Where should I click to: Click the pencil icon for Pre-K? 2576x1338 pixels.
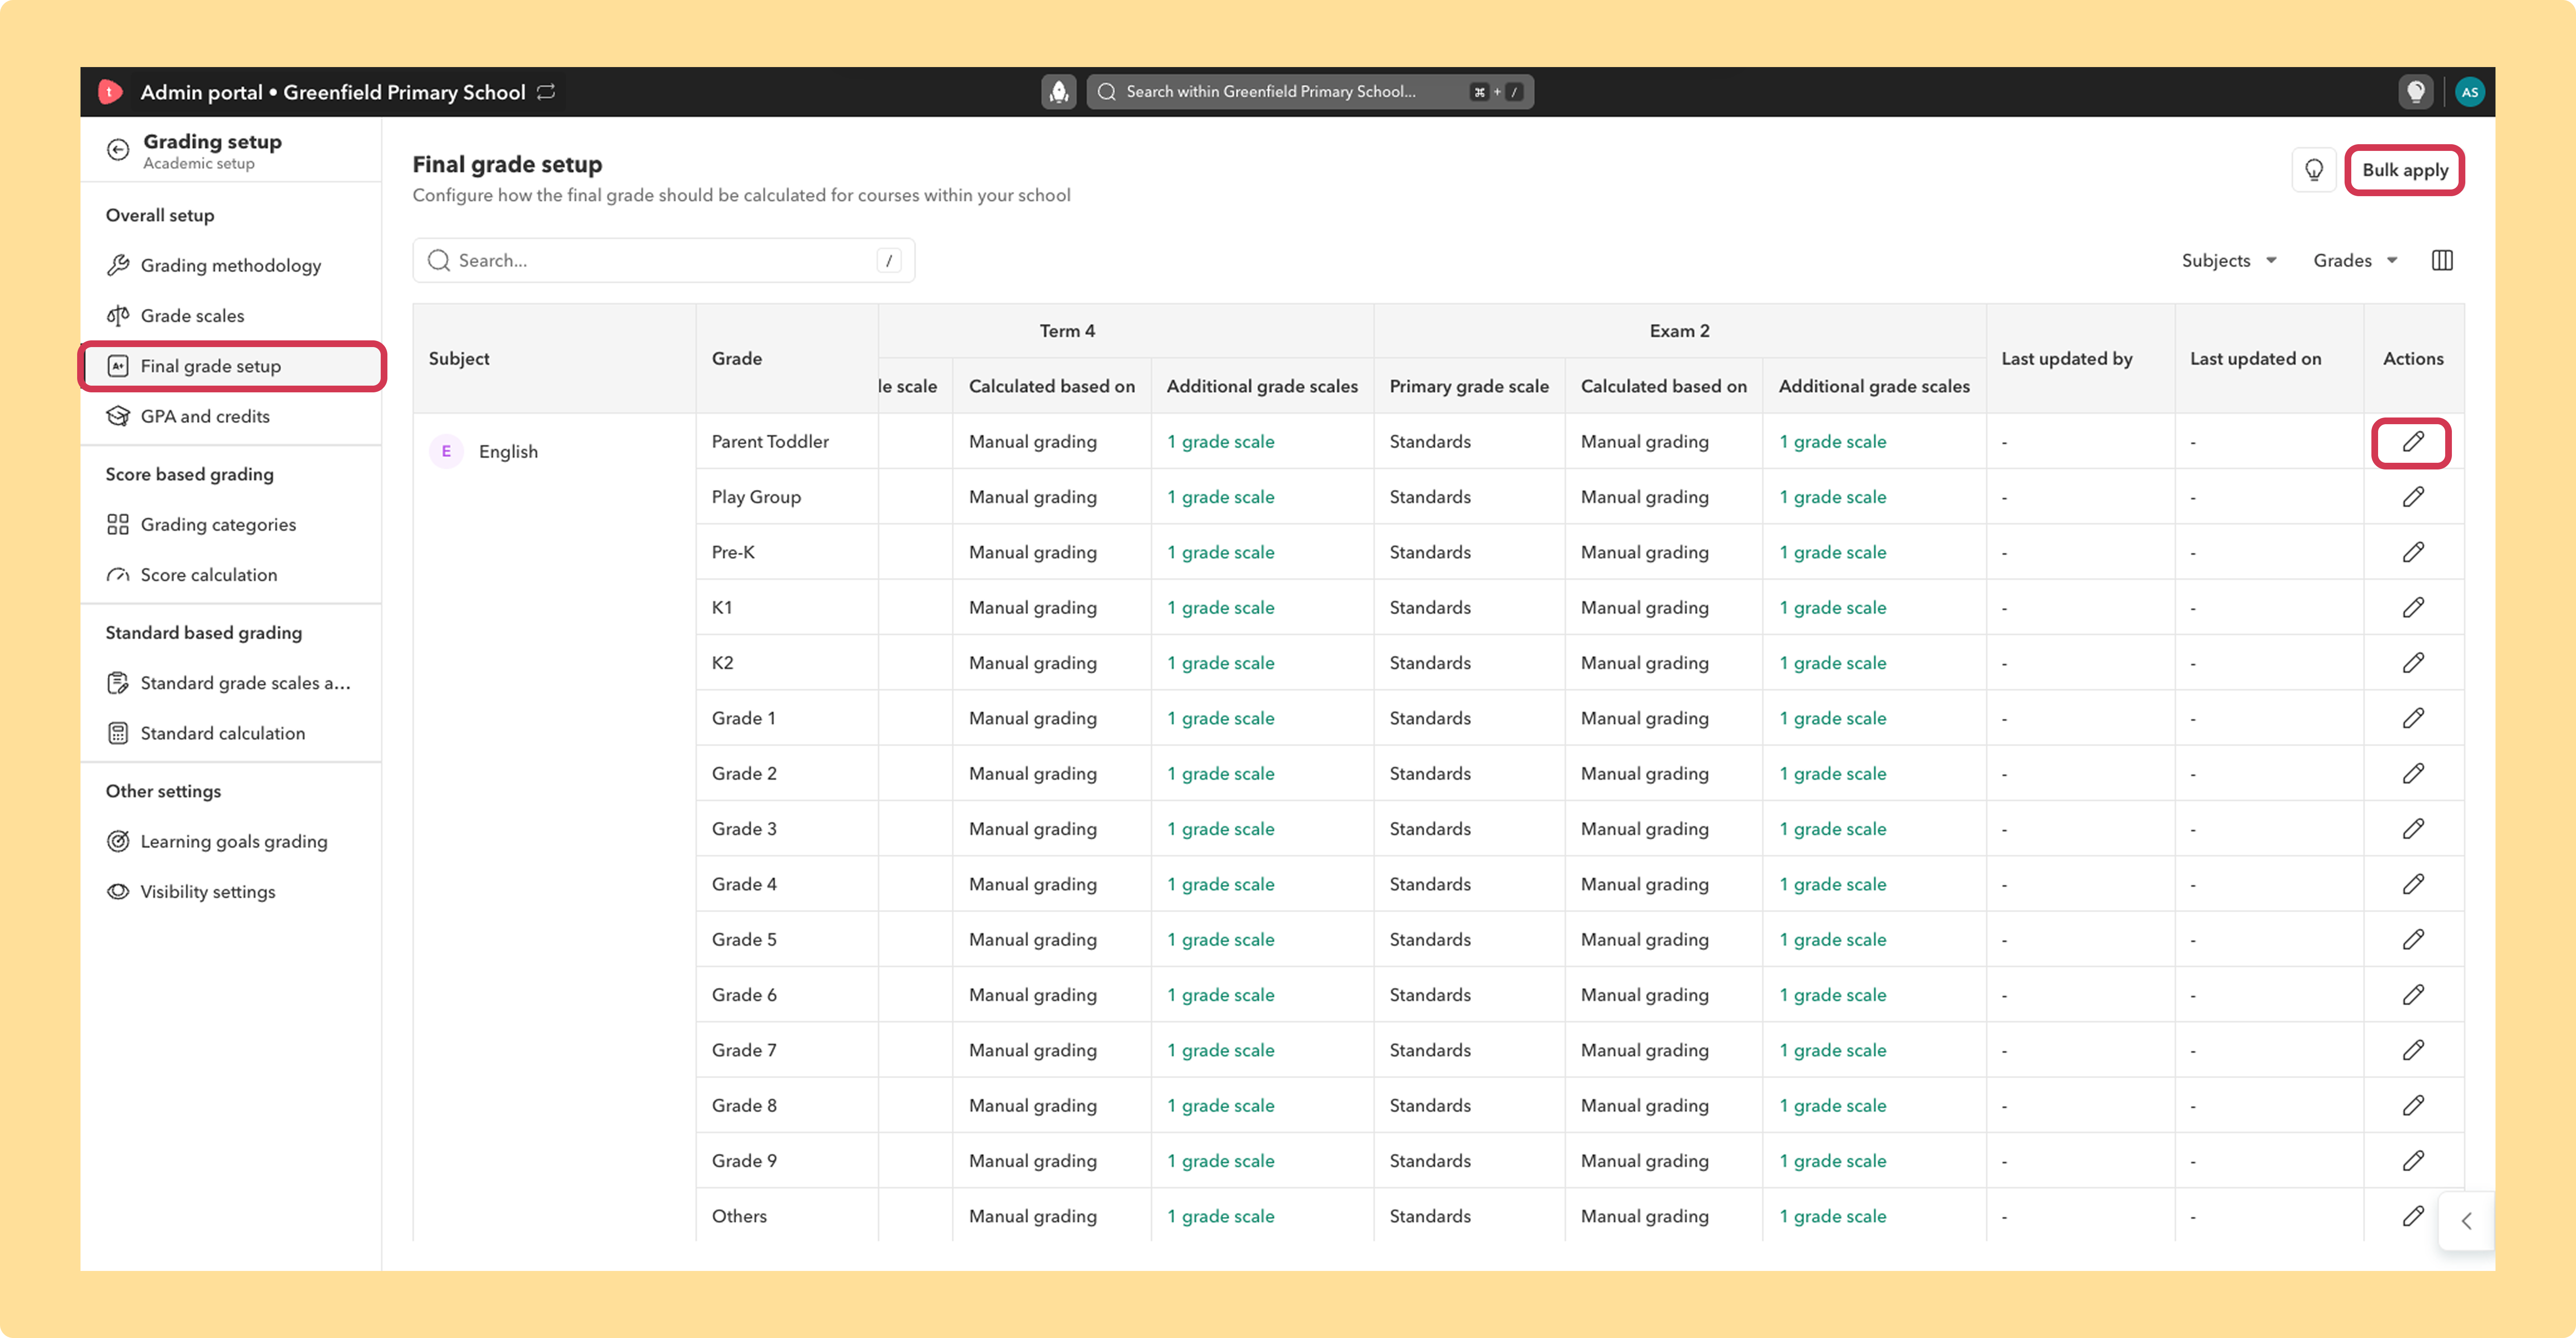(x=2413, y=552)
